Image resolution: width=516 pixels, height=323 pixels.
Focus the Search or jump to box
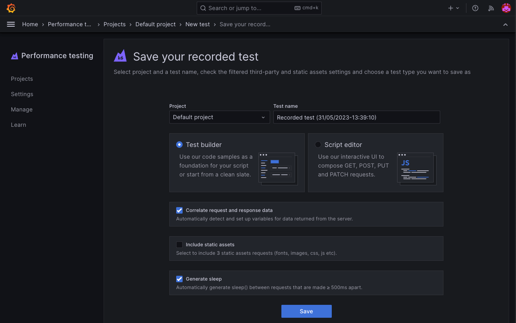coord(259,8)
